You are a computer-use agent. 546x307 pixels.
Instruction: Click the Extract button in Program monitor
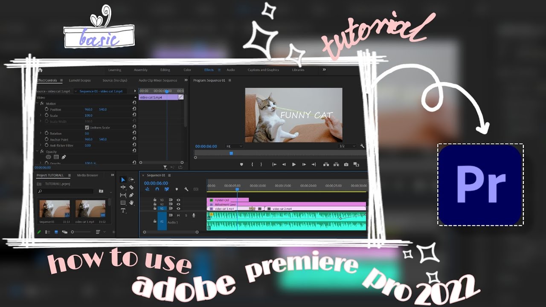[336, 164]
